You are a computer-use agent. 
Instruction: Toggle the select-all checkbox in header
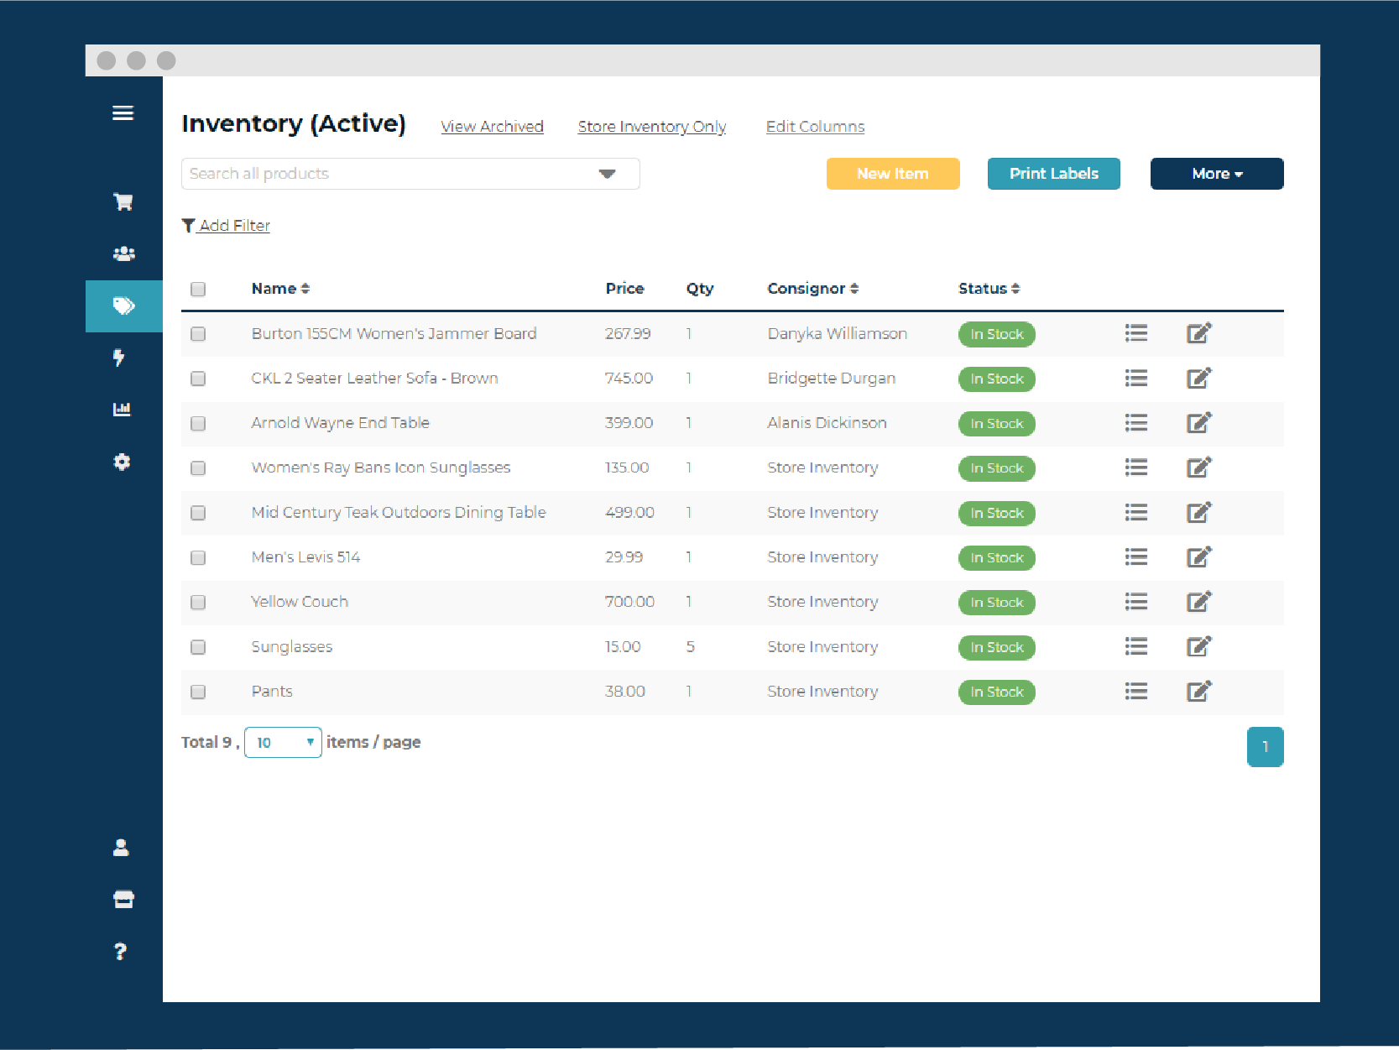tap(198, 290)
